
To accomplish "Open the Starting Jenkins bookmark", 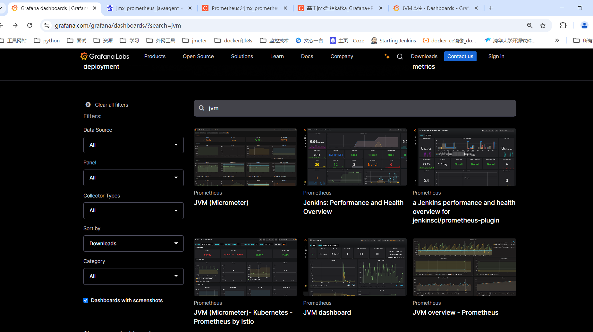I will coord(393,40).
